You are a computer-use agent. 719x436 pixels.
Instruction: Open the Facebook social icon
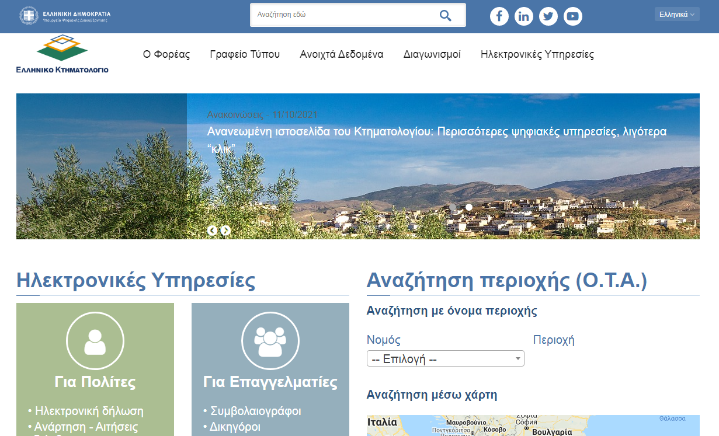point(499,16)
